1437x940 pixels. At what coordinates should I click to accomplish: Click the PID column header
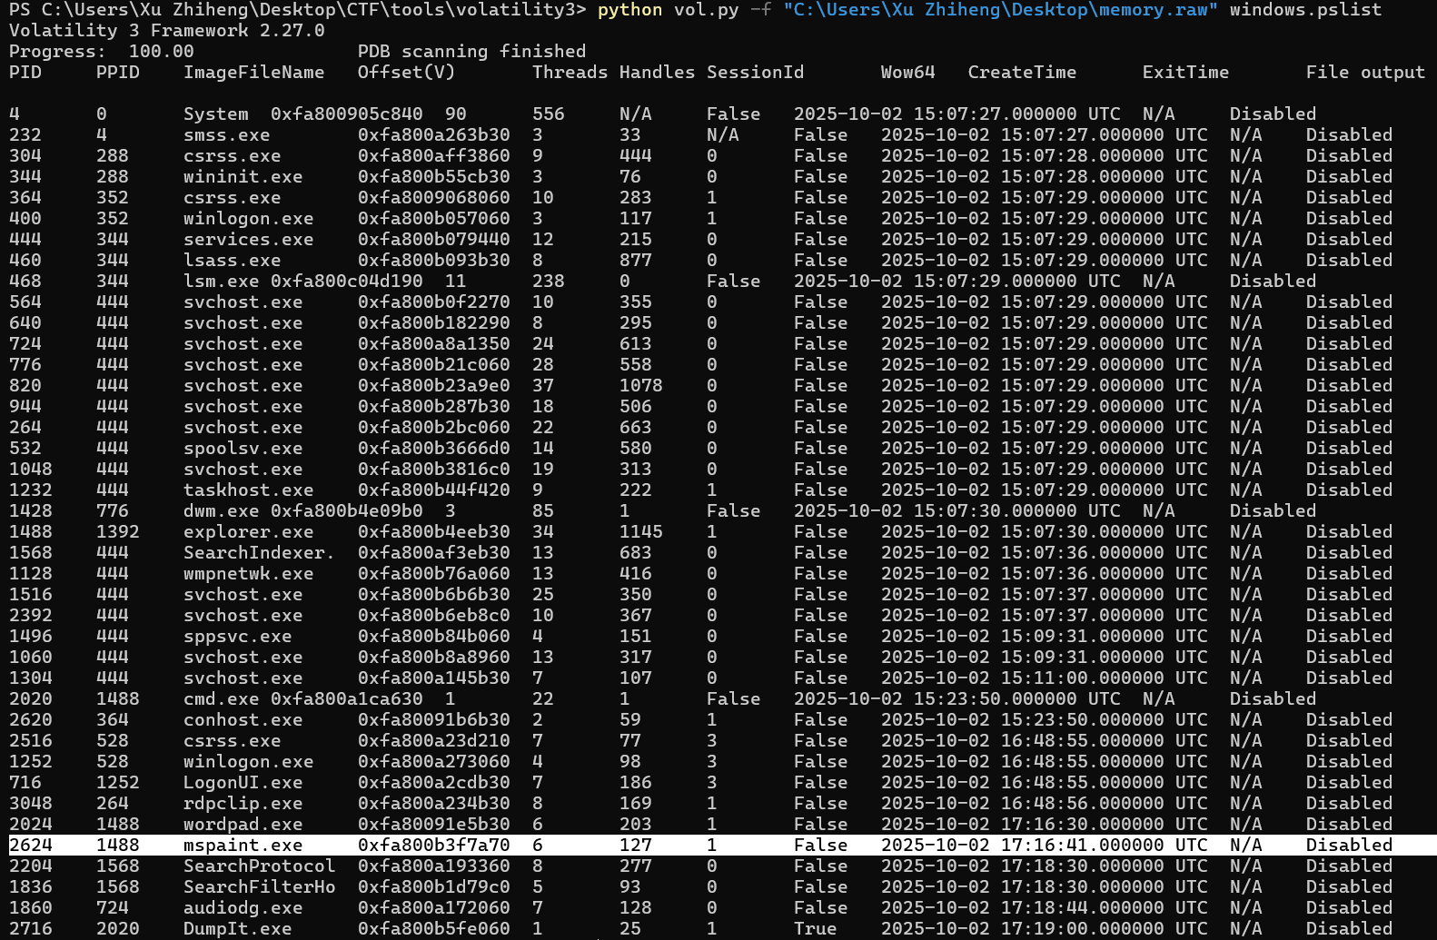(x=25, y=73)
